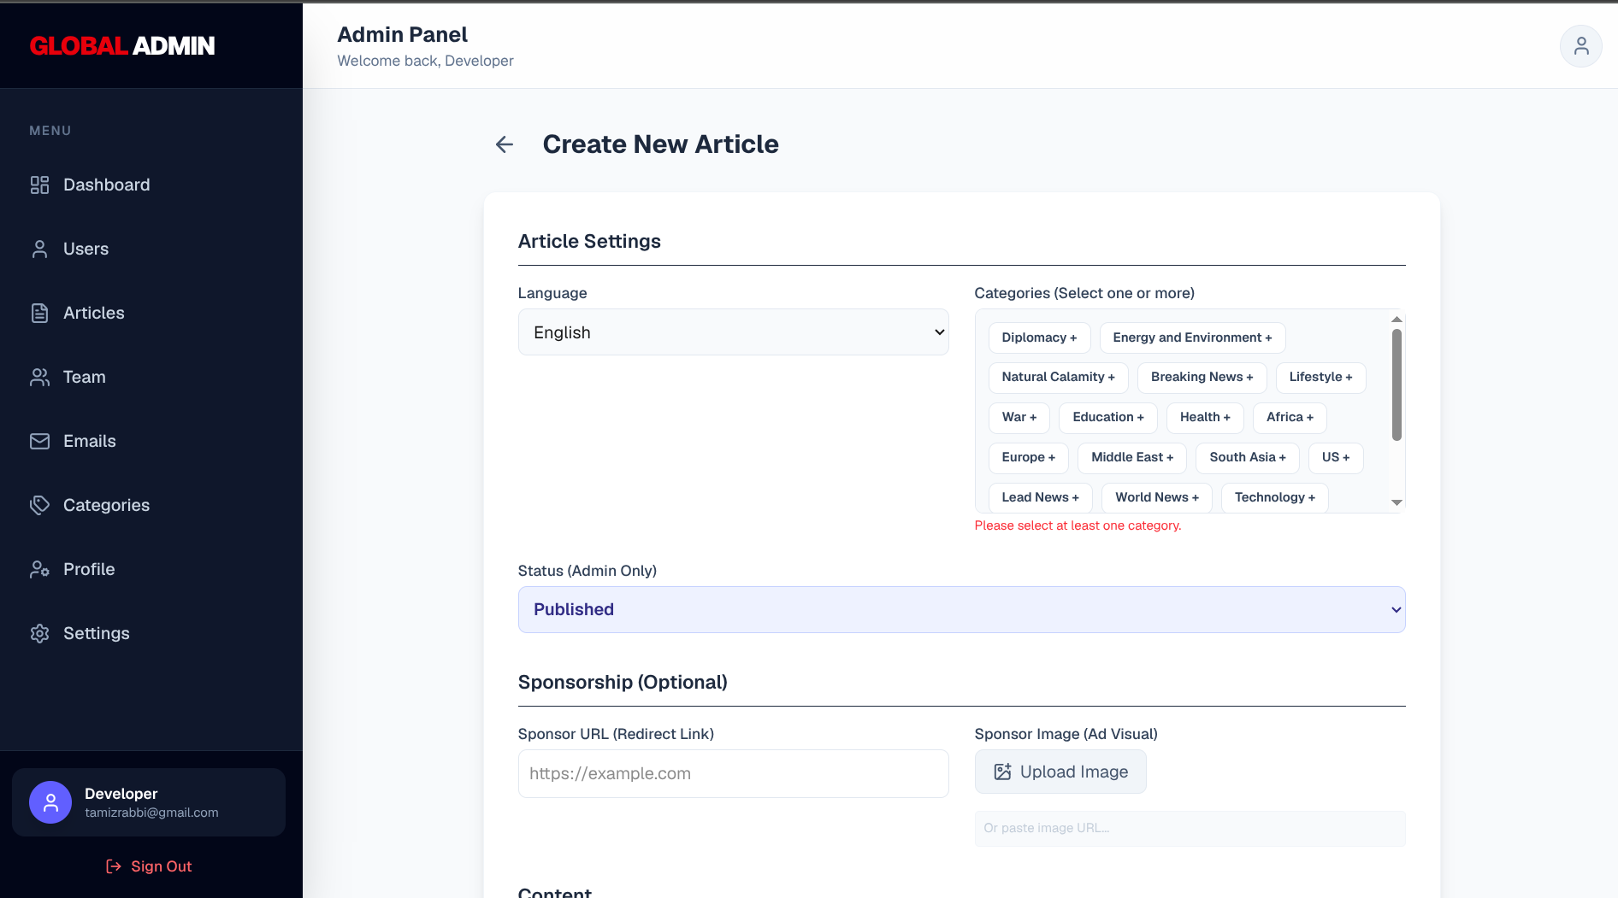
Task: Open the Language dropdown showing English
Action: click(x=733, y=332)
